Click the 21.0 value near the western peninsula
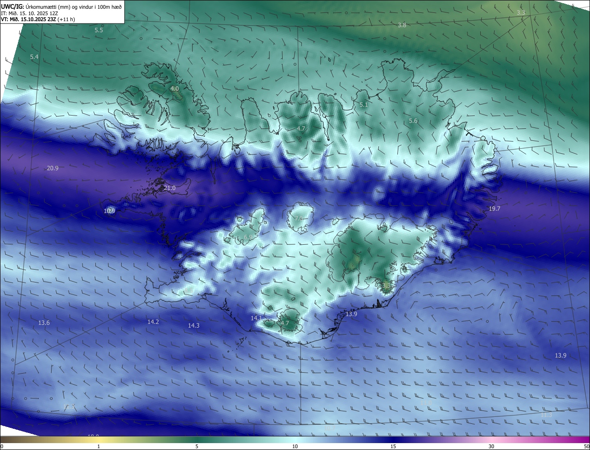590x450 pixels. [x=170, y=188]
